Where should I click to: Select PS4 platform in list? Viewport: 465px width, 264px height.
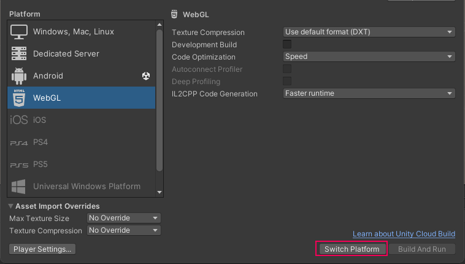coord(81,142)
